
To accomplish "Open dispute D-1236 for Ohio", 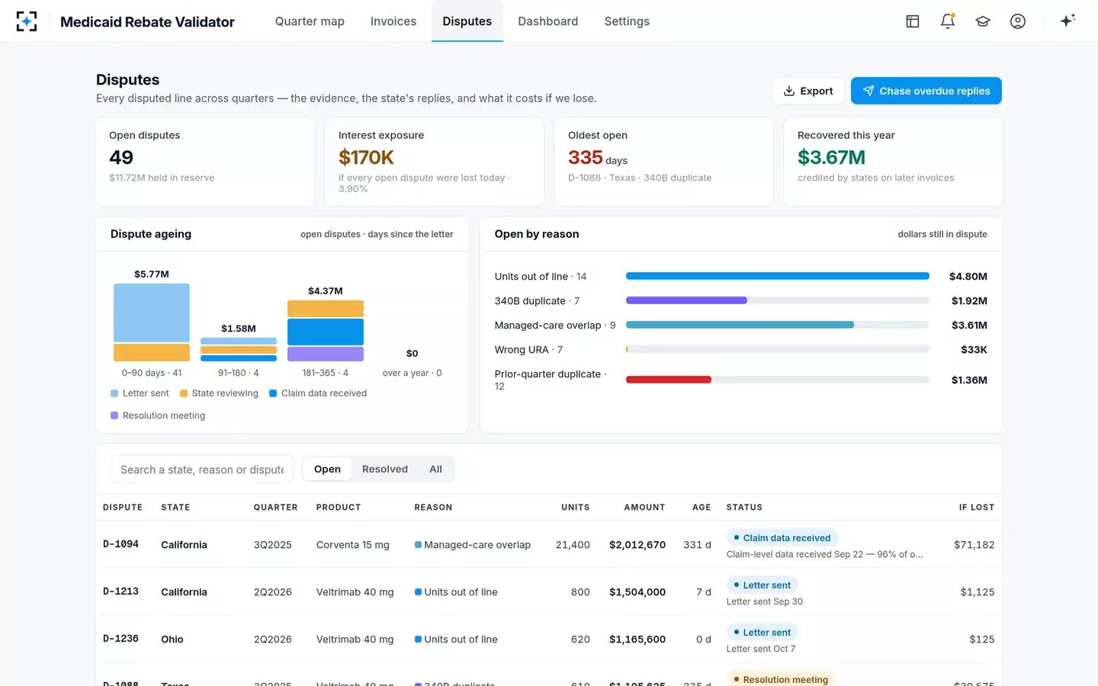I will tap(549, 639).
